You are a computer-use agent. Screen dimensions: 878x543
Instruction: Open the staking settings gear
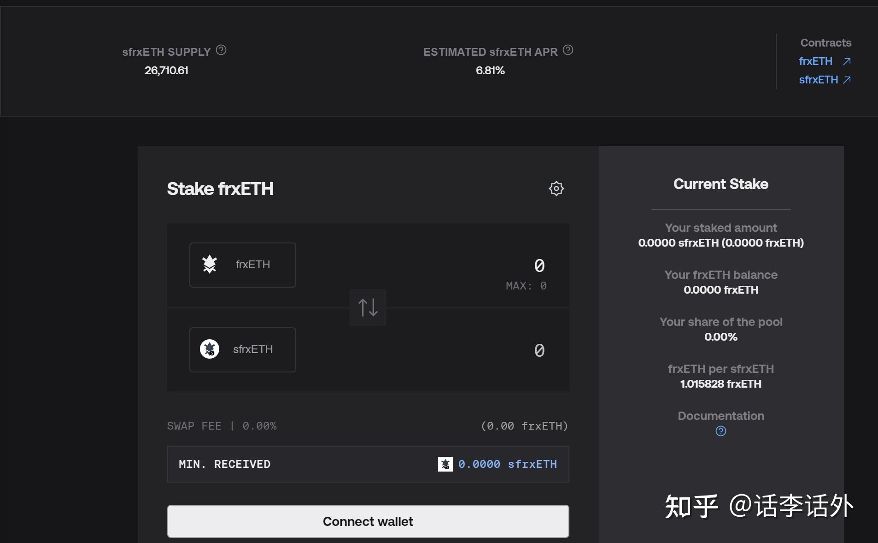pos(556,188)
